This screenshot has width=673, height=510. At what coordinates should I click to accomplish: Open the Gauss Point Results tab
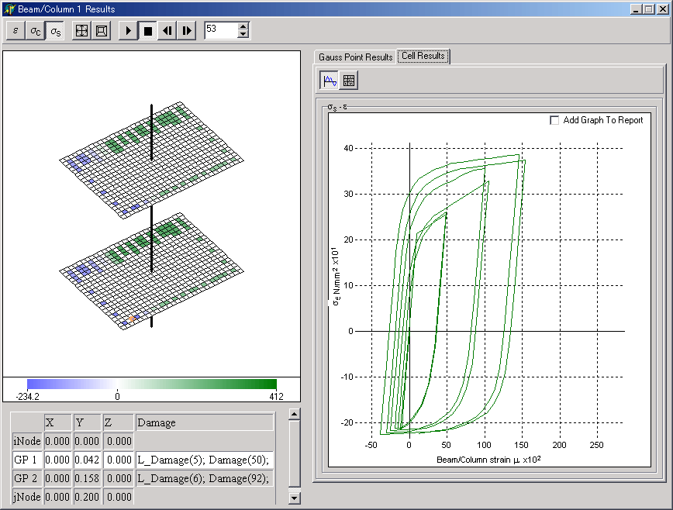tap(355, 57)
